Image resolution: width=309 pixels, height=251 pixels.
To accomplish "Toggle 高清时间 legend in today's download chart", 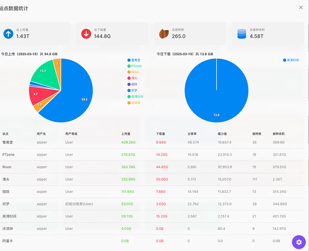I will pos(291,60).
